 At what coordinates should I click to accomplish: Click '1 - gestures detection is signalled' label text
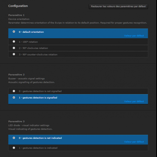click(38, 98)
